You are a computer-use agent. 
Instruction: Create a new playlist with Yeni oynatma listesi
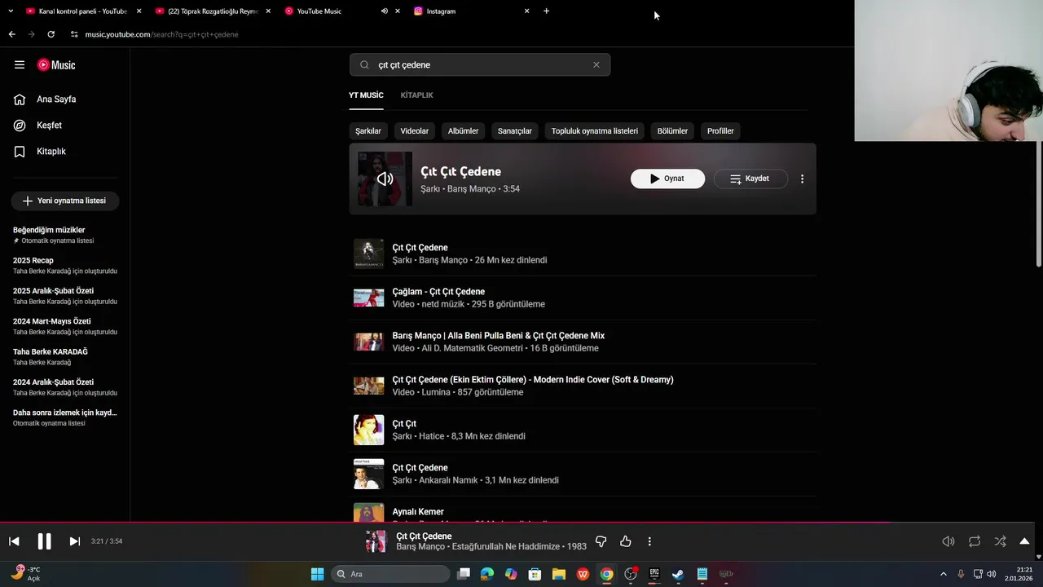point(65,201)
